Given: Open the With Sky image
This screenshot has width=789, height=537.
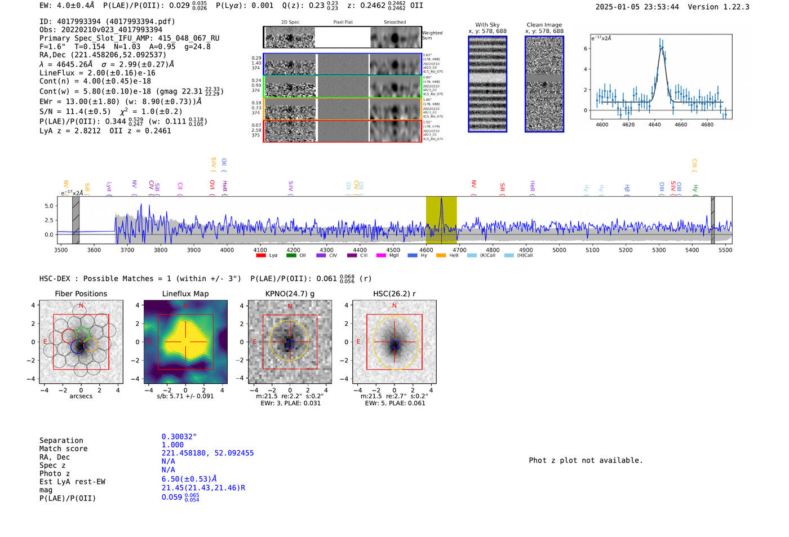Looking at the screenshot, I should coord(487,84).
